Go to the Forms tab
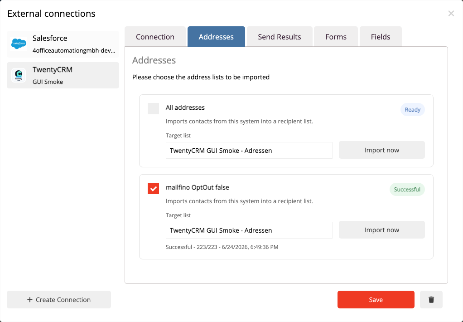This screenshot has width=463, height=322. (336, 37)
